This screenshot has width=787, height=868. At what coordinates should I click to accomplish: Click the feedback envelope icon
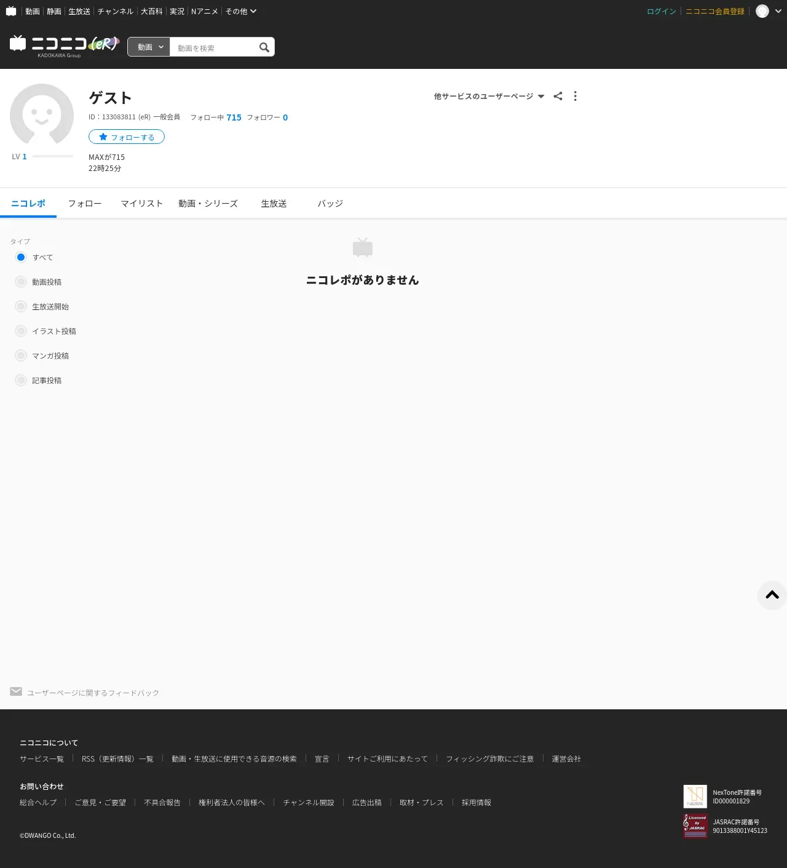[x=16, y=692]
